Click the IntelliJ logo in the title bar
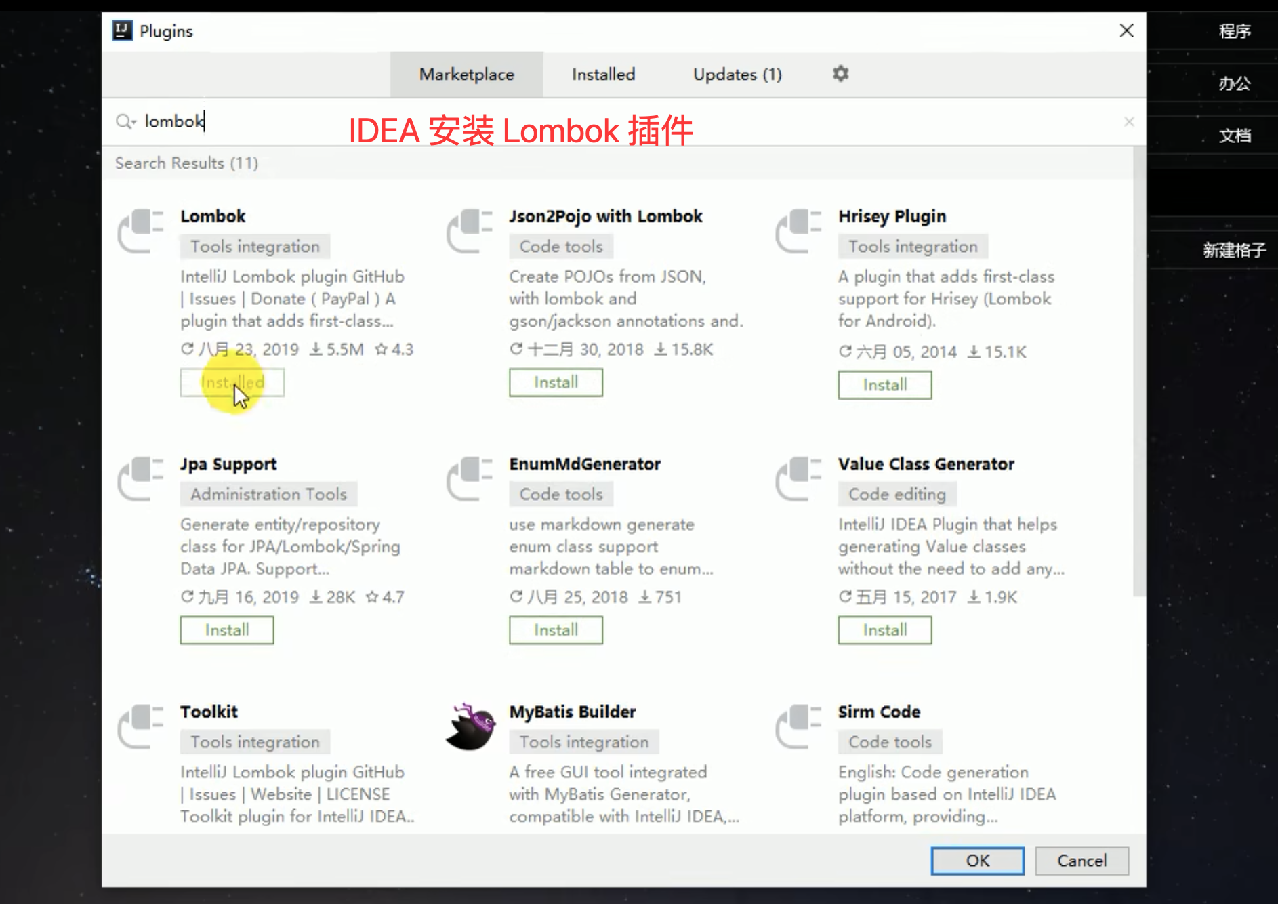Screen dimensions: 1278x904 pyautogui.click(x=123, y=30)
